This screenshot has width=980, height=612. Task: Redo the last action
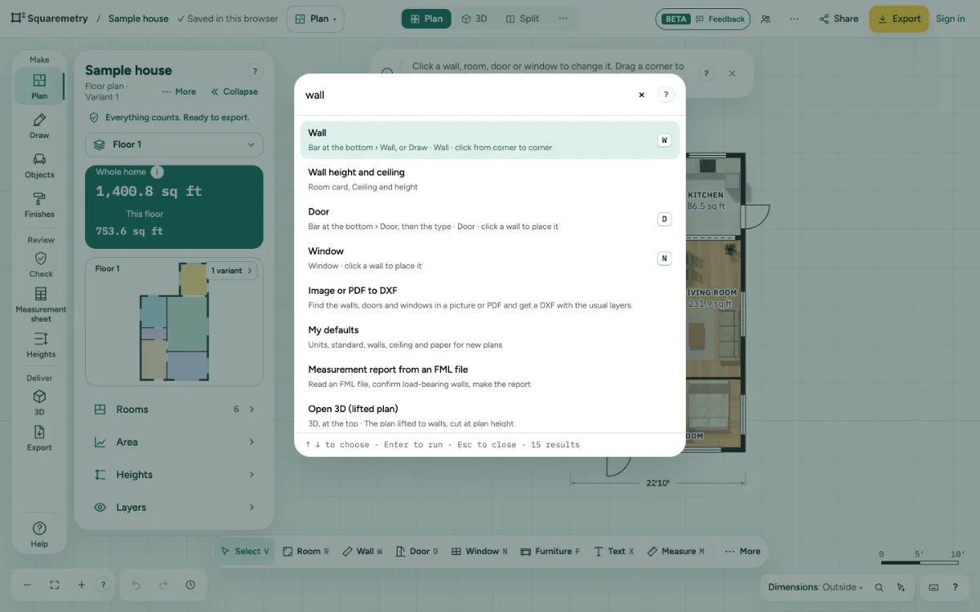(163, 585)
